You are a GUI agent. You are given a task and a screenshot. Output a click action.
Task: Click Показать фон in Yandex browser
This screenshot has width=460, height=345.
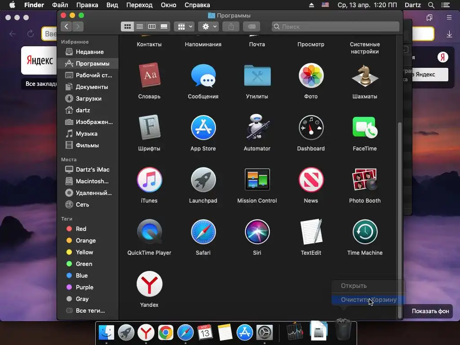pyautogui.click(x=430, y=311)
